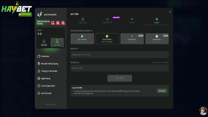This screenshot has height=117, width=208.
Task: Acknowledge the notice with Đã hiểu
Action: coord(162,91)
